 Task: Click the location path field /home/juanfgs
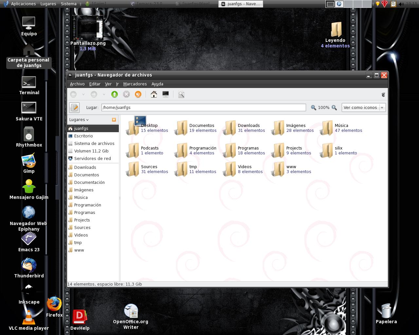(x=204, y=107)
